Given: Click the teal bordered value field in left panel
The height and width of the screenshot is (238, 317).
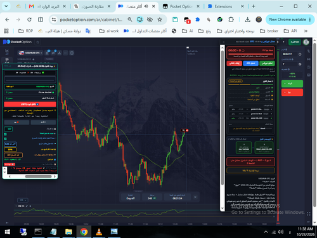Looking at the screenshot, I should coord(8,129).
